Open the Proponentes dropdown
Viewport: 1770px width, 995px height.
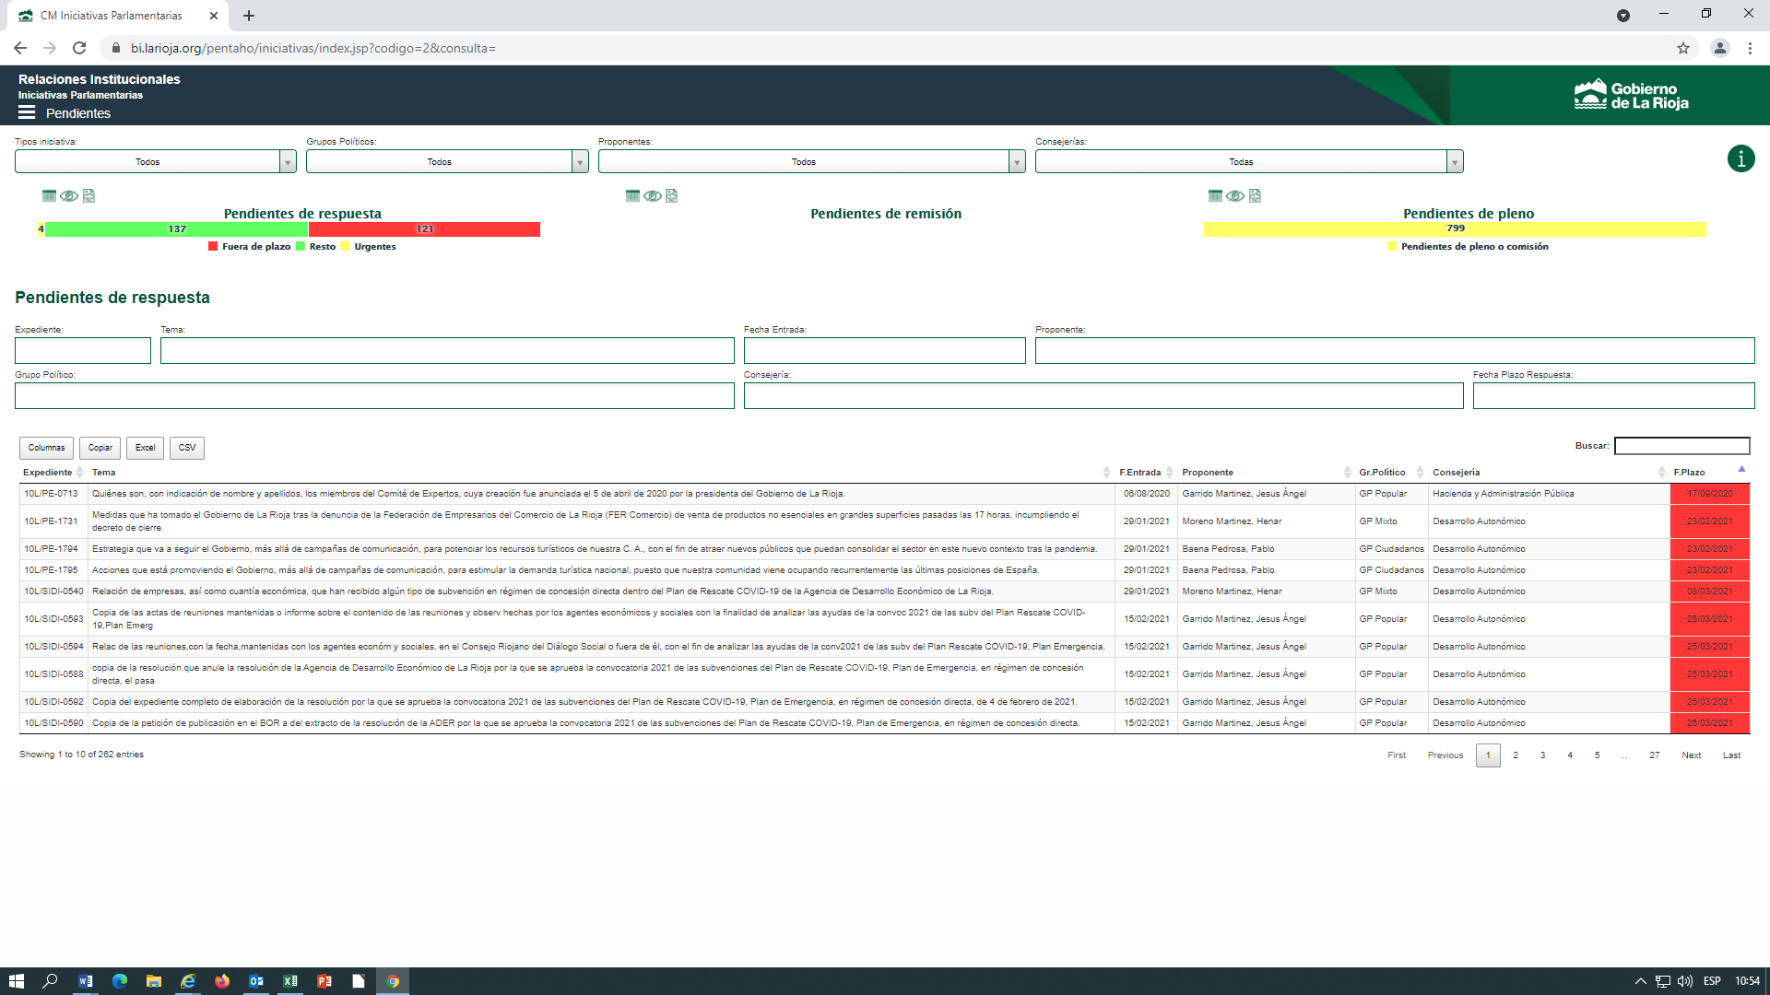click(811, 161)
